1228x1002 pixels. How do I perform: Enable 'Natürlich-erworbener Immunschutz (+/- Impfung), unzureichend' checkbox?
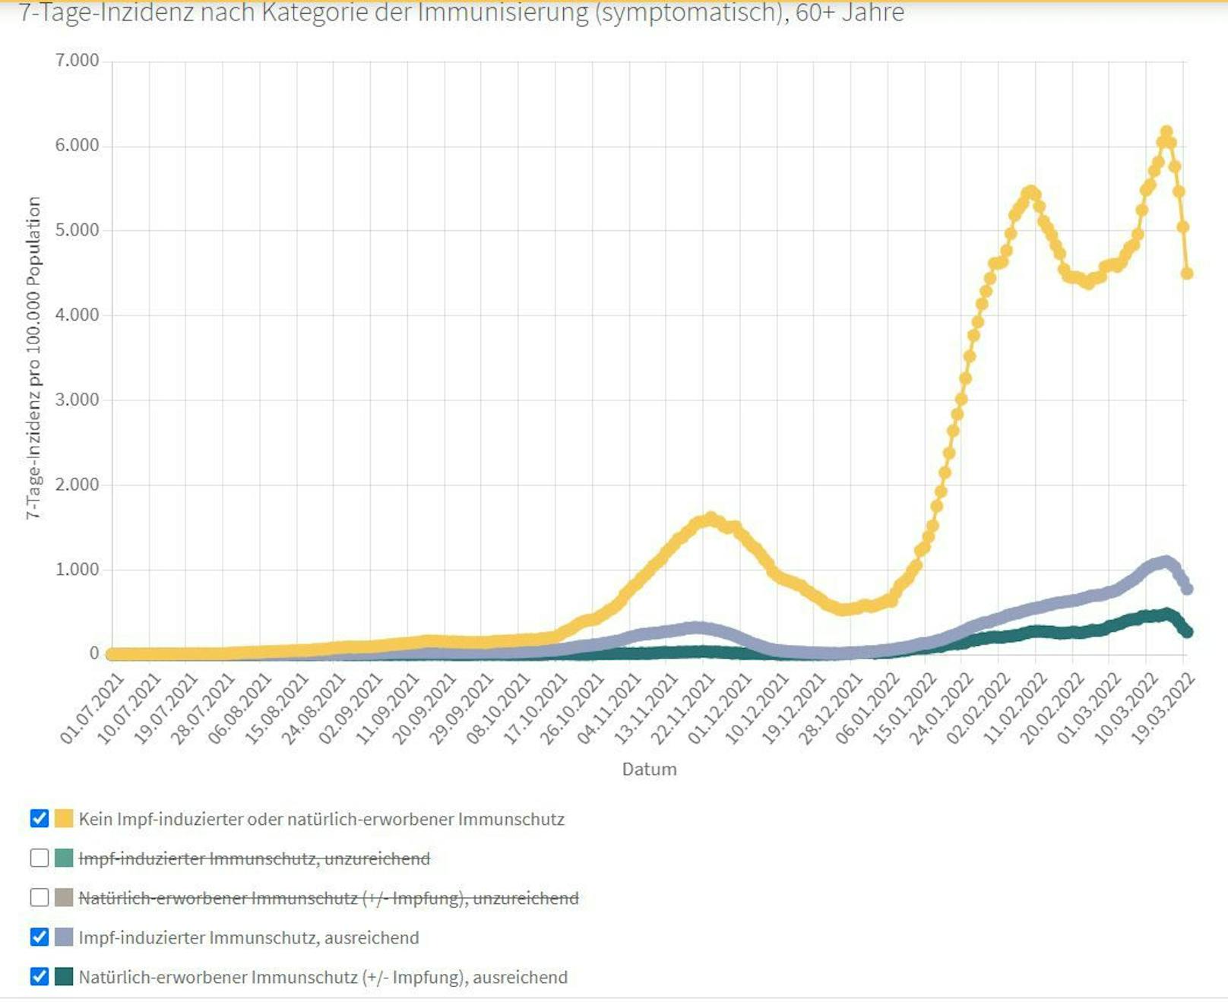pos(40,897)
